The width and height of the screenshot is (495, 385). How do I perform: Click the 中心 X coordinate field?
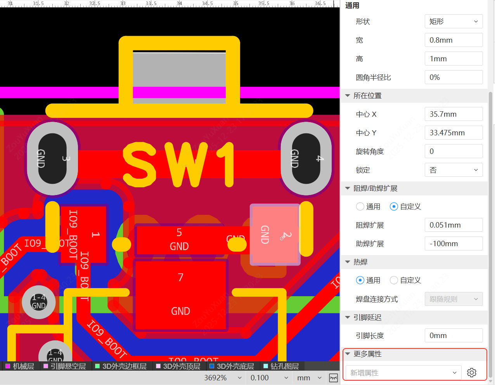coord(453,114)
